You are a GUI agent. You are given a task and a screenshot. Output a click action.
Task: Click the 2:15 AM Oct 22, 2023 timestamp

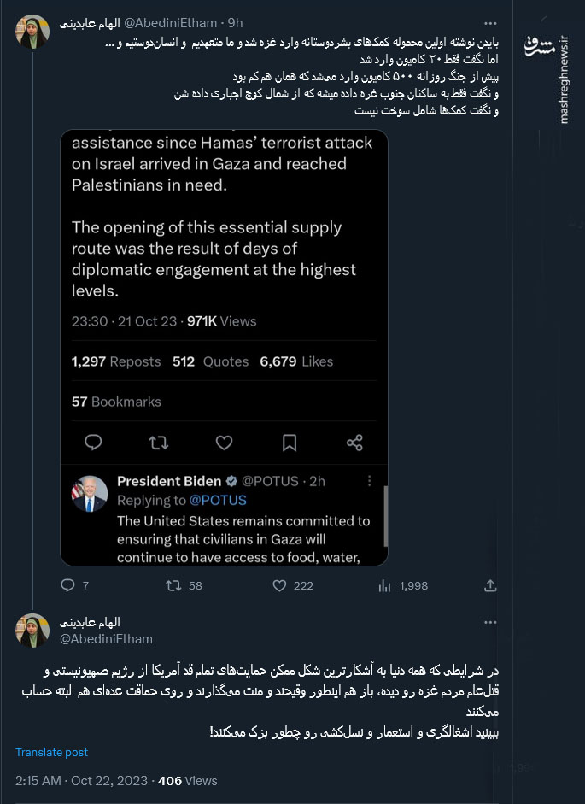tap(79, 780)
